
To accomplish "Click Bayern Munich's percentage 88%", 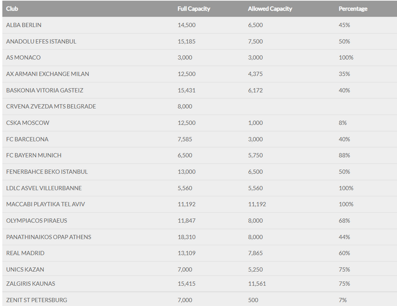I will pyautogui.click(x=344, y=155).
